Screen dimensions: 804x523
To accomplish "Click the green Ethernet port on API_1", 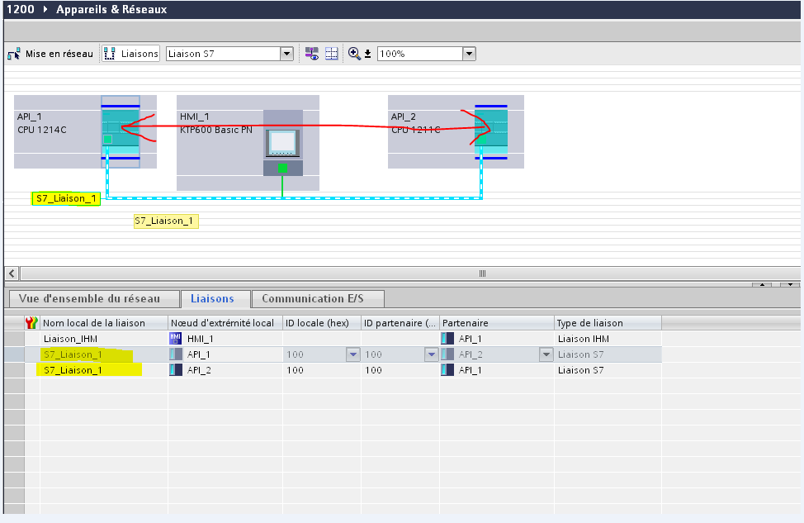I will [107, 140].
